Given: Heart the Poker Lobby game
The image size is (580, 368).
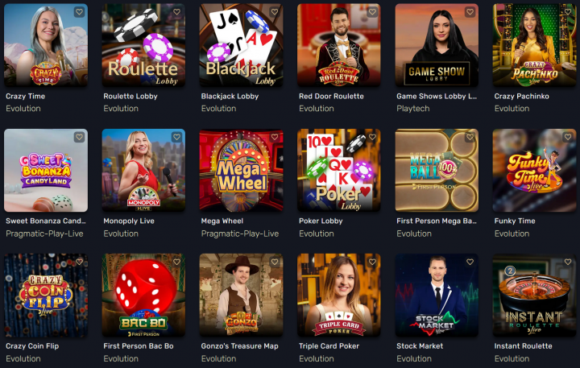Looking at the screenshot, I should 372,137.
